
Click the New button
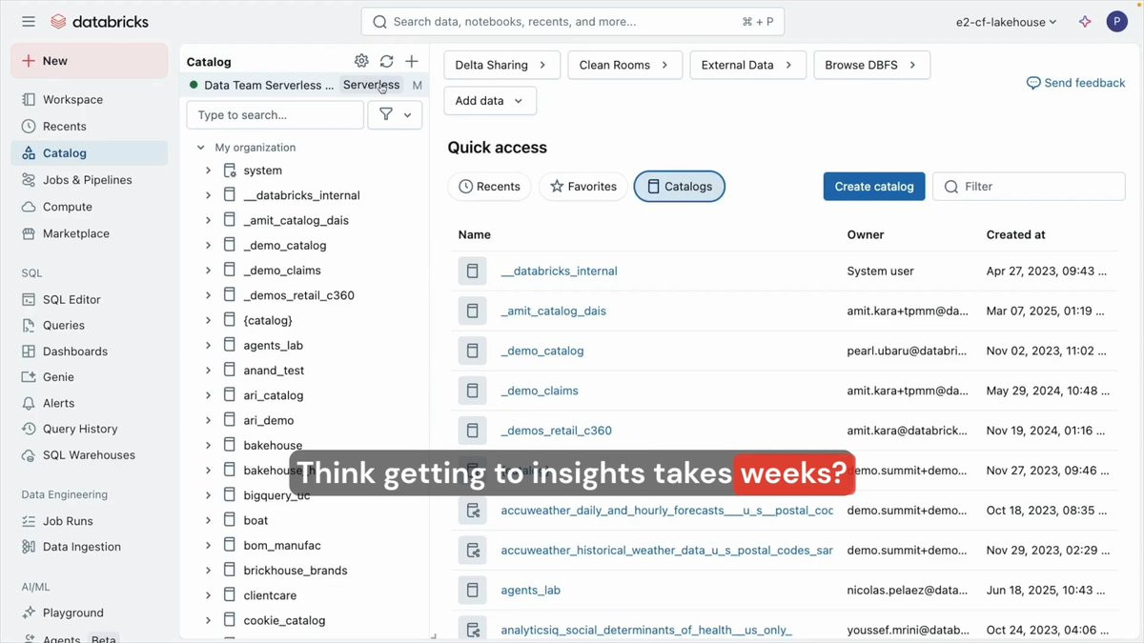click(90, 60)
